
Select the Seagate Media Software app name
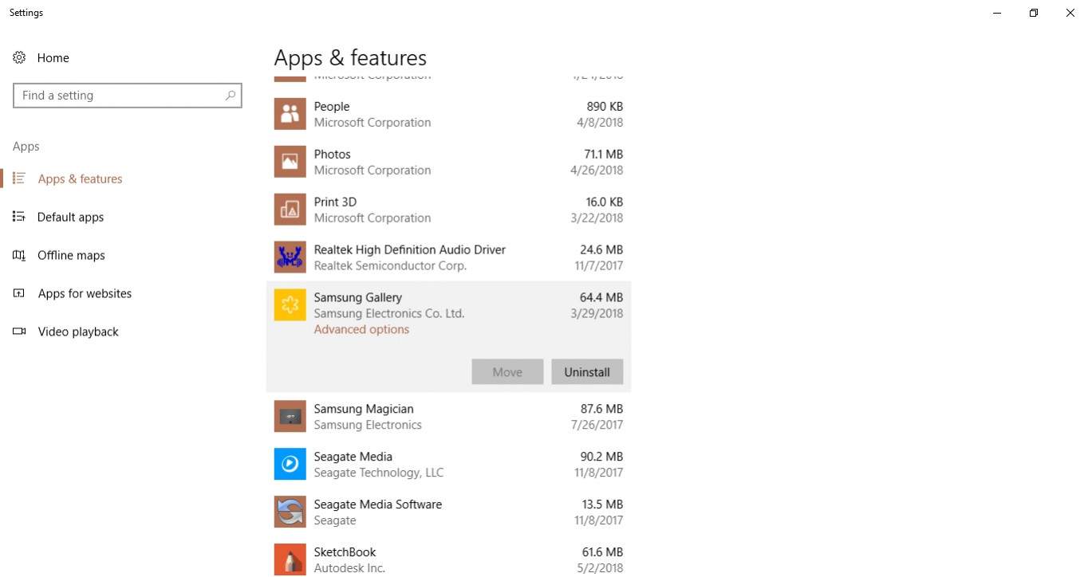[x=378, y=504]
